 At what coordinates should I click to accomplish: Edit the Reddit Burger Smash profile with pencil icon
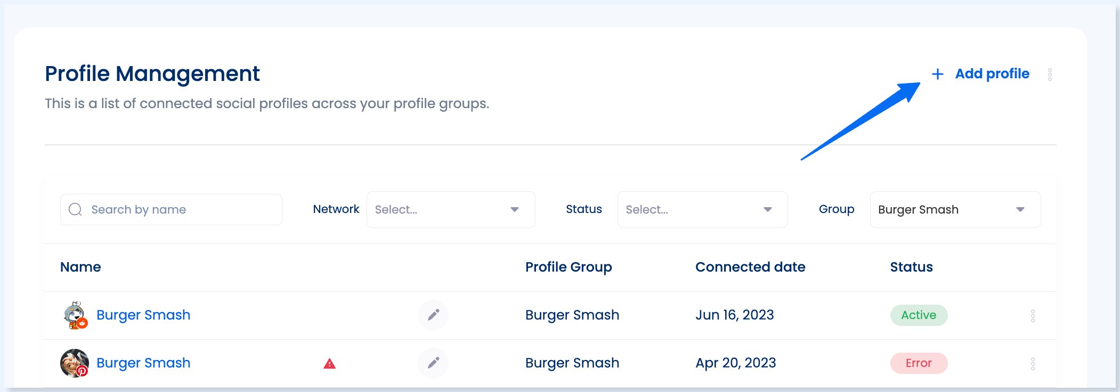point(433,315)
